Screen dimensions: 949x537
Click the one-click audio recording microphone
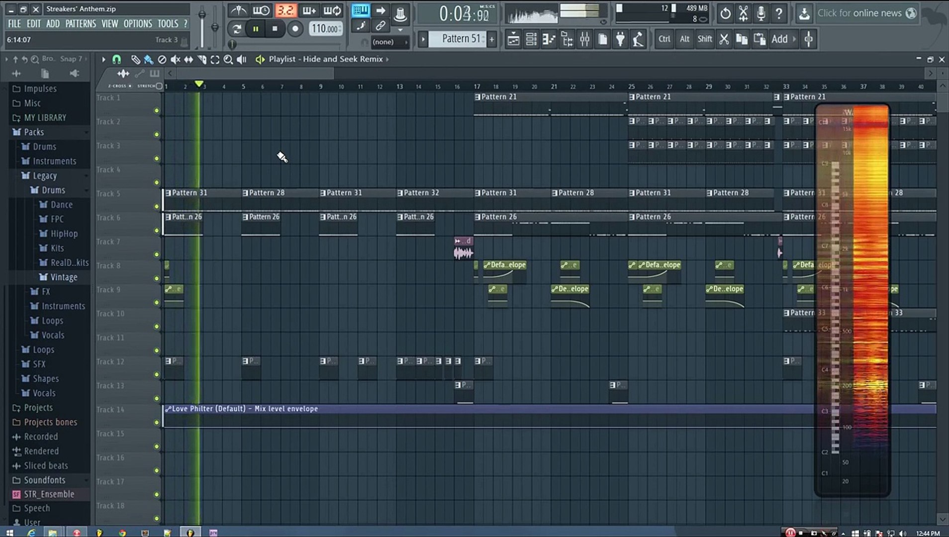pos(761,13)
